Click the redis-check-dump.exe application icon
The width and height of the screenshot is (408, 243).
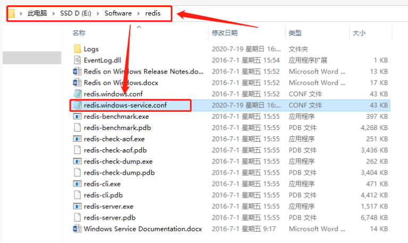click(77, 161)
